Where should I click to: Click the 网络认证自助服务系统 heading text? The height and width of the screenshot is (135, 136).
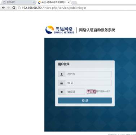click(x=97, y=30)
